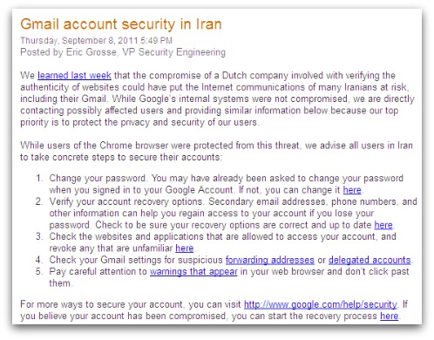Click the 'Change your password' list item text

tap(98, 178)
